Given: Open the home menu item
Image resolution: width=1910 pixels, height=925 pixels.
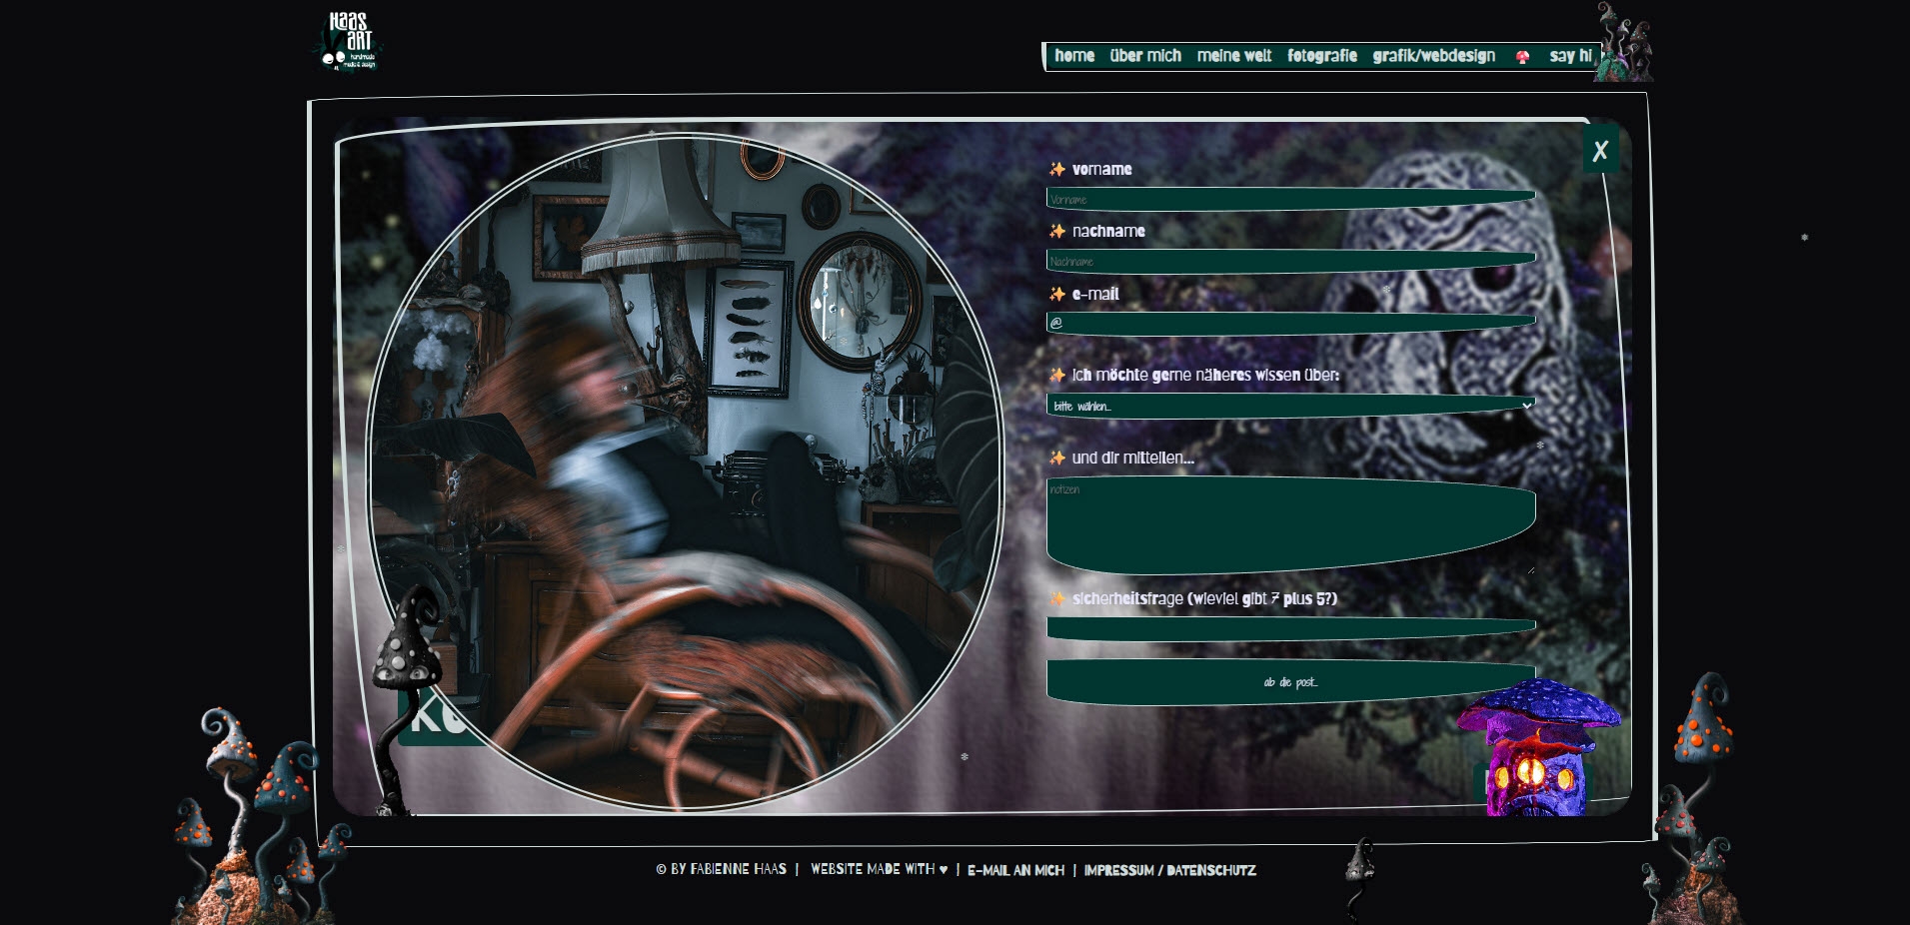Looking at the screenshot, I should pyautogui.click(x=1074, y=56).
